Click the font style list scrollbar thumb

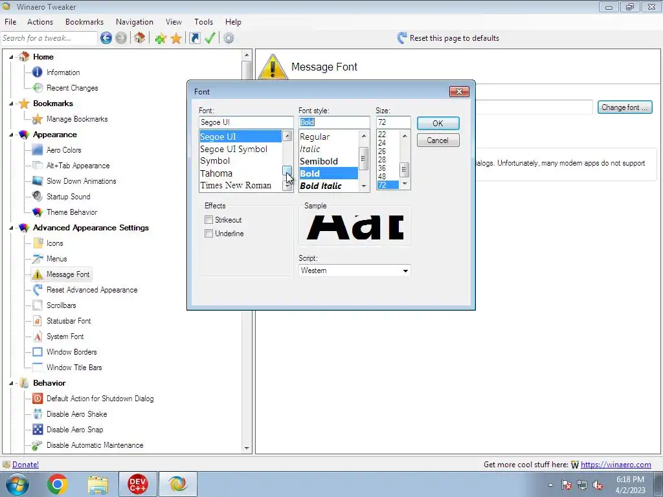point(364,159)
